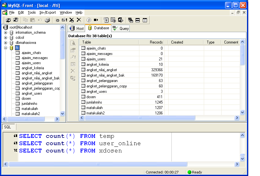Expand the dbmahasiswa database node
Image resolution: width=260 pixels, height=176 pixels.
(x=6, y=43)
